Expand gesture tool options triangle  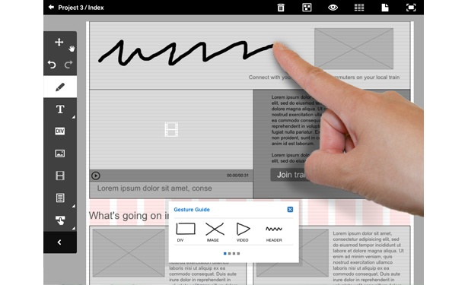pyautogui.click(x=73, y=228)
